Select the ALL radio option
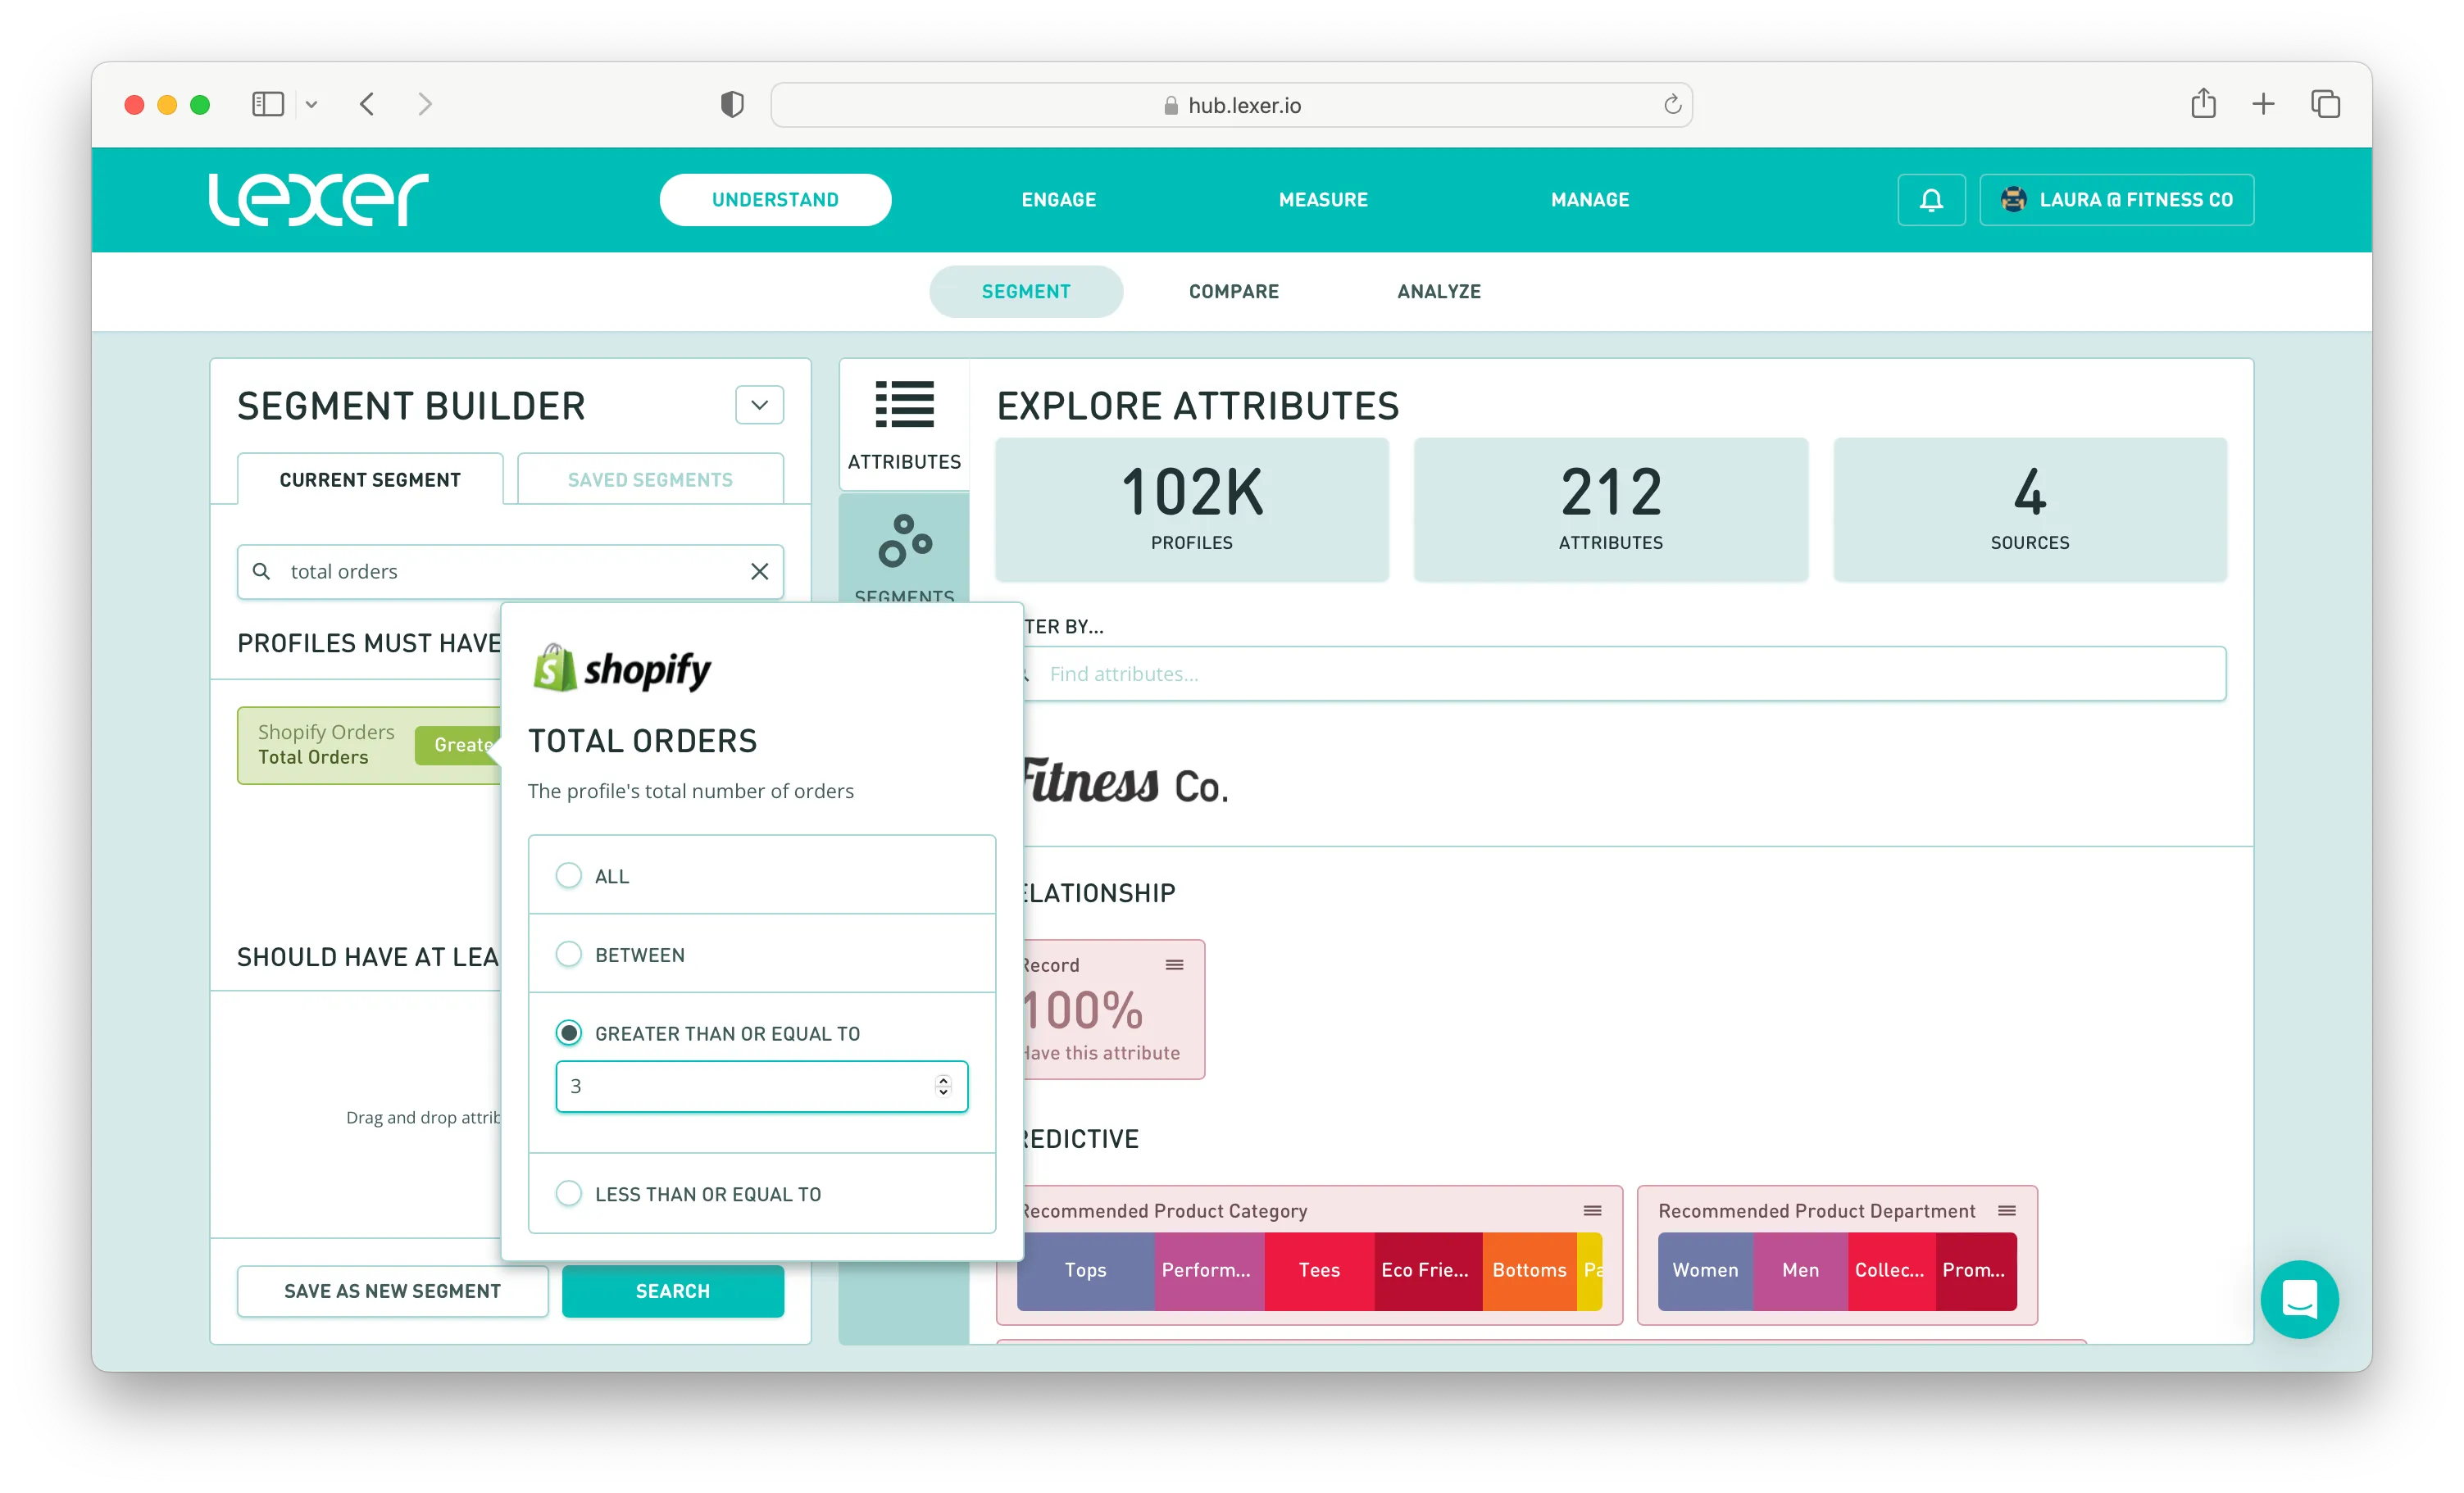The image size is (2464, 1493). click(569, 876)
